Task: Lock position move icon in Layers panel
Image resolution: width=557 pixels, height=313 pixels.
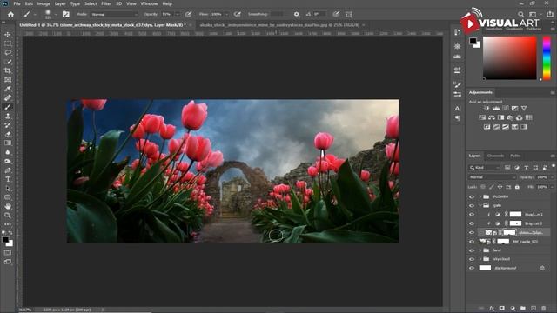Action: pos(500,187)
